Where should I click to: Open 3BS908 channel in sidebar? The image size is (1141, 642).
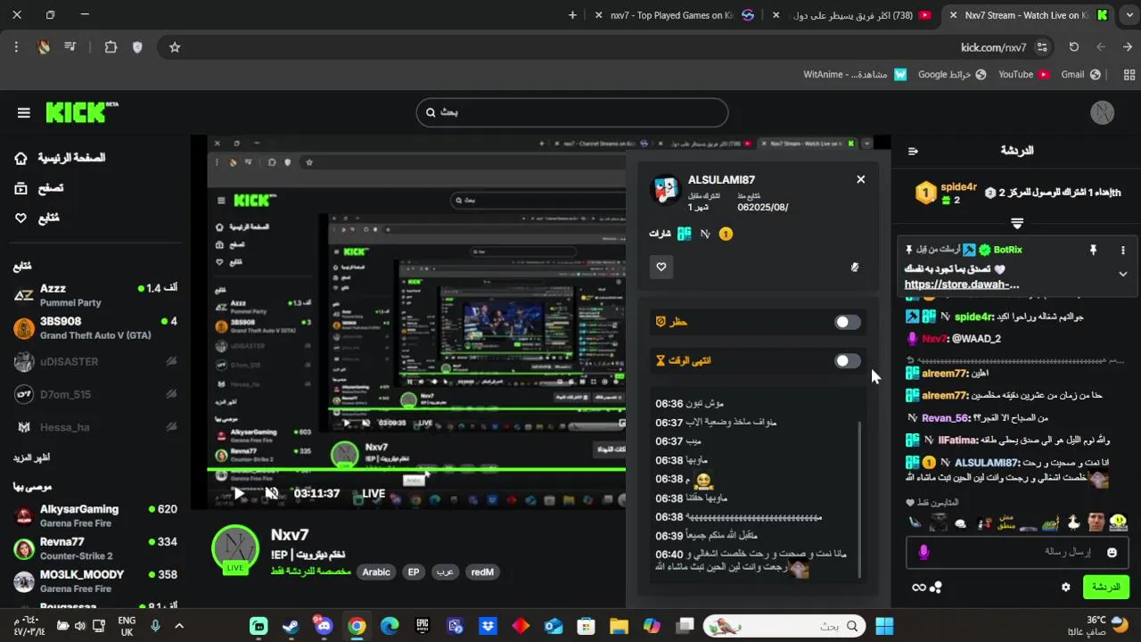[x=95, y=328]
